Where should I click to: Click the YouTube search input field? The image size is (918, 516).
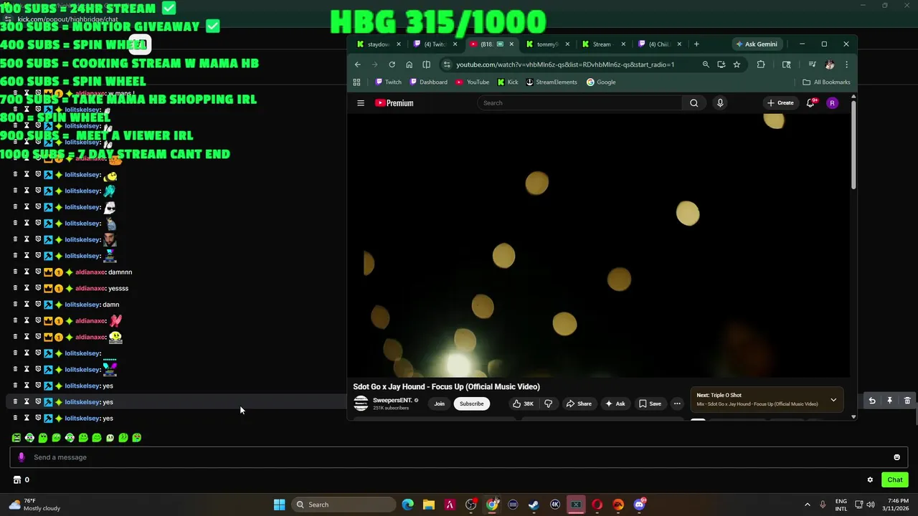[x=579, y=103]
